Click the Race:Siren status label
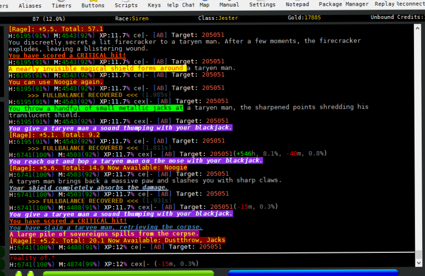Screen dimensions: 425x276 click(132, 18)
